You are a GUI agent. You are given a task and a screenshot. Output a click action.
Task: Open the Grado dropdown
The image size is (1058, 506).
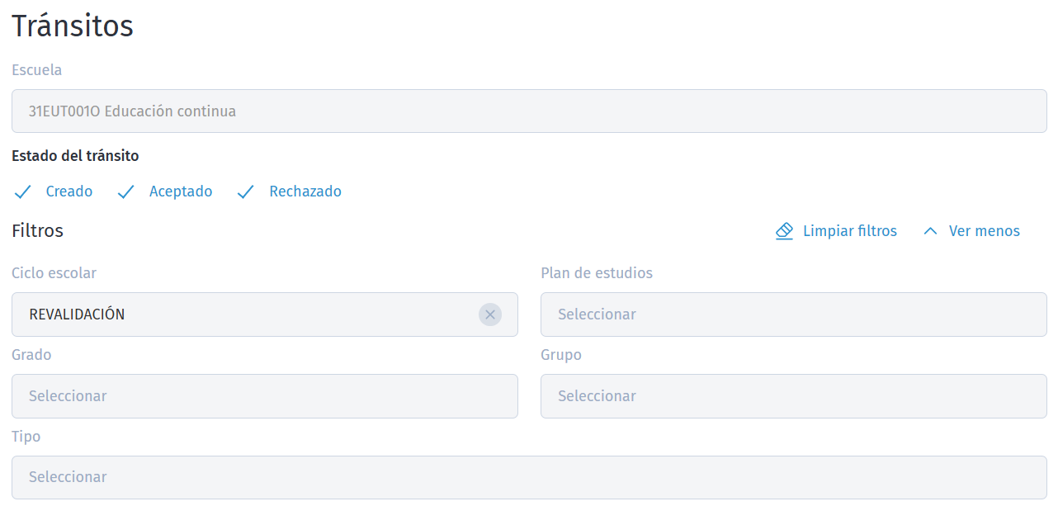[264, 396]
